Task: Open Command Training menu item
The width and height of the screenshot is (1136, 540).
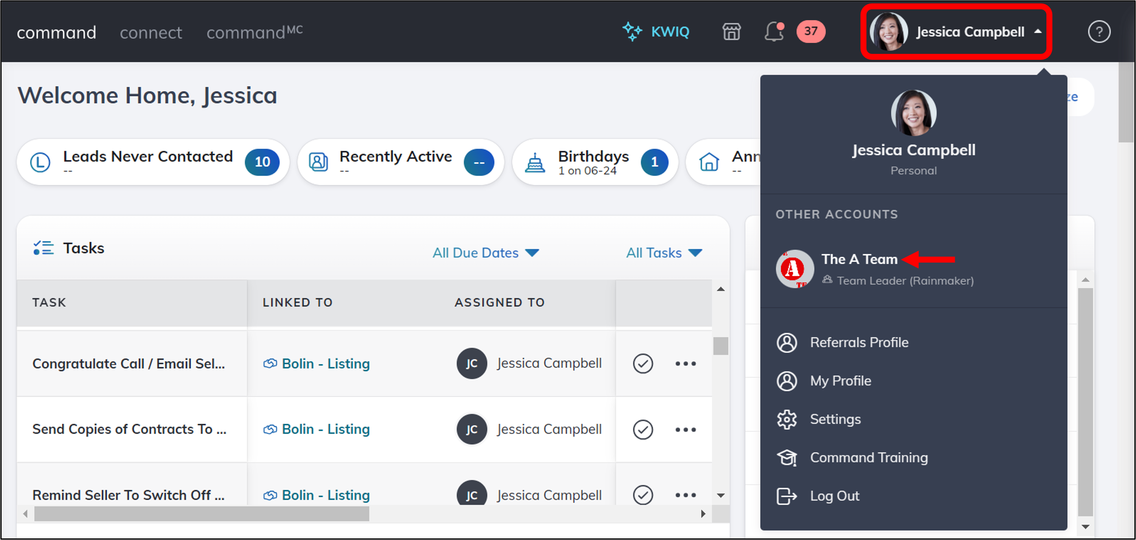Action: (869, 458)
